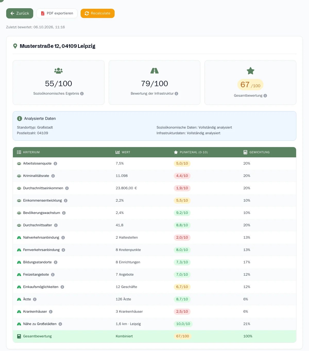This screenshot has width=309, height=351.
Task: Open info icon beside Freizeitangebote
Action: [53, 275]
